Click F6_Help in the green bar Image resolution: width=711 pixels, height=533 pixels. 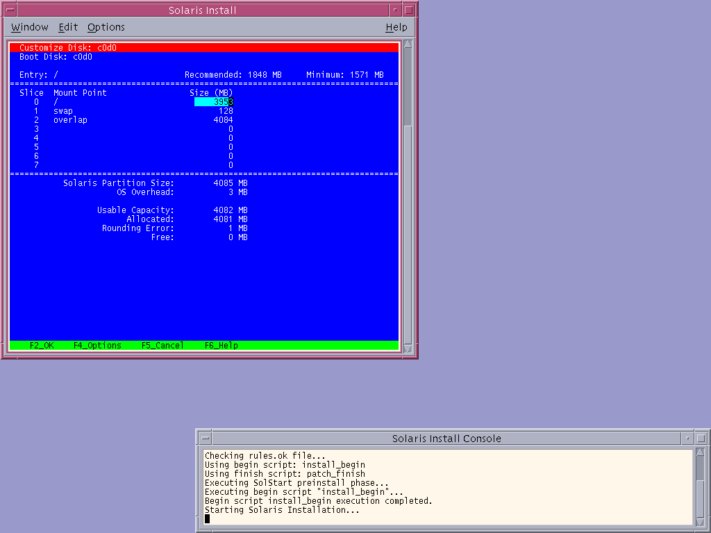point(221,346)
